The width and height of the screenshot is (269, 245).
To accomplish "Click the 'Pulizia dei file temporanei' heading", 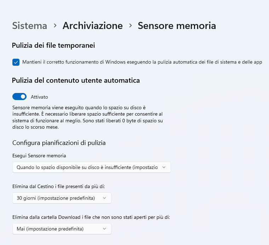I will (x=53, y=45).
